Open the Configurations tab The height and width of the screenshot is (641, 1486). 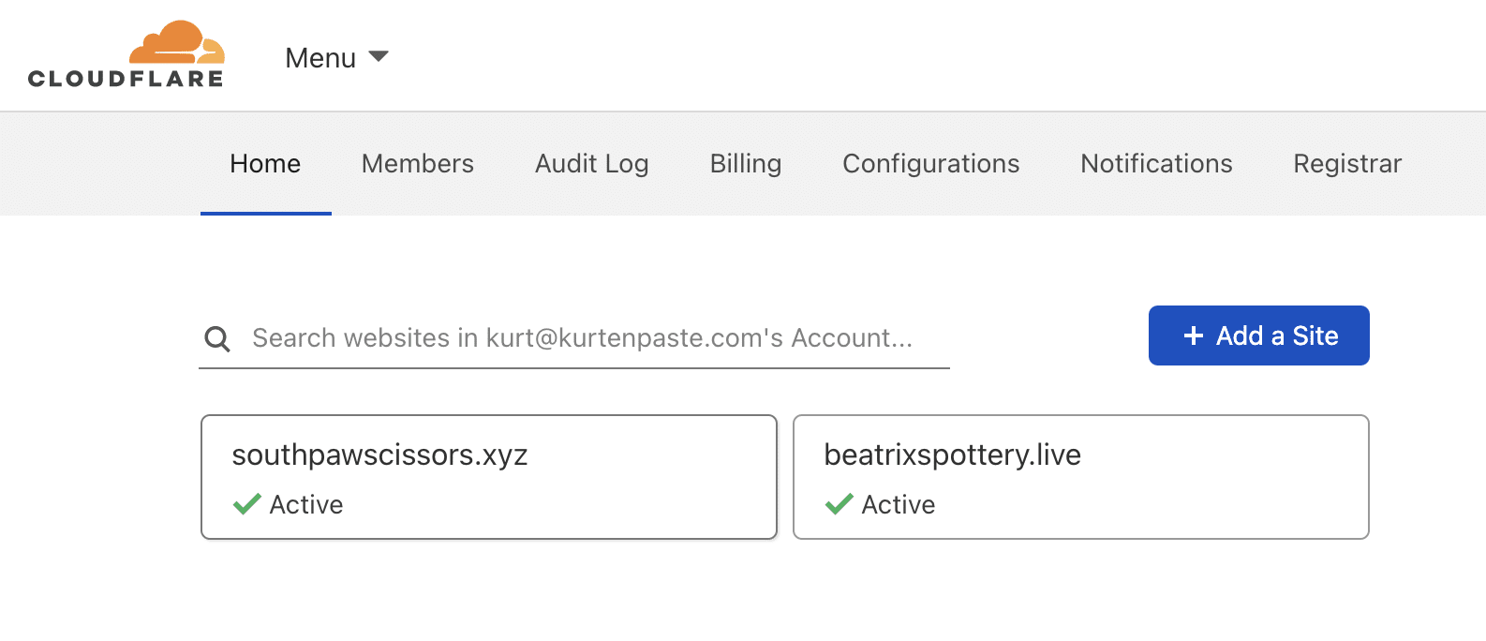(930, 164)
